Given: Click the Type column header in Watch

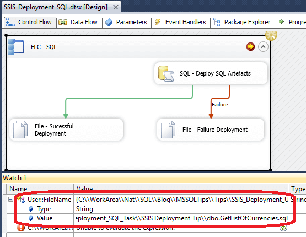Looking at the screenshot, I should click(x=297, y=189).
